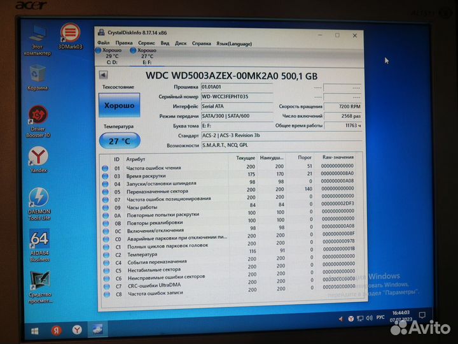Click the AIDA64 Business desktop icon
458x344 pixels.
39,245
